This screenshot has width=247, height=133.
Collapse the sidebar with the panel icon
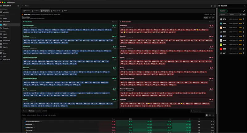point(18,6)
